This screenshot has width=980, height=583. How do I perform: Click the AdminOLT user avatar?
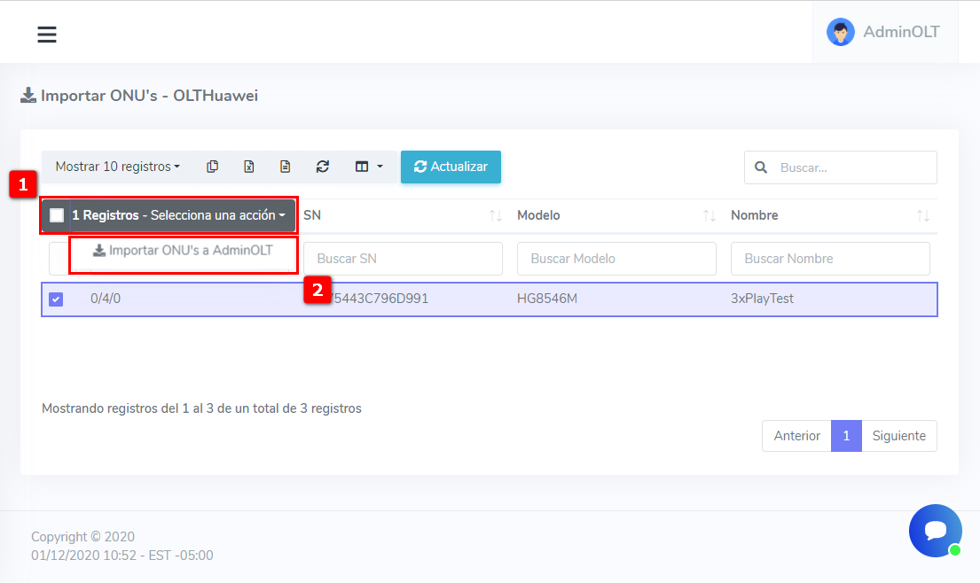pos(840,32)
